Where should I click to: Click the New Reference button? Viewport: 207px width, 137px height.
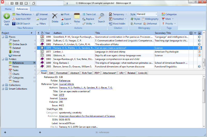22,14
